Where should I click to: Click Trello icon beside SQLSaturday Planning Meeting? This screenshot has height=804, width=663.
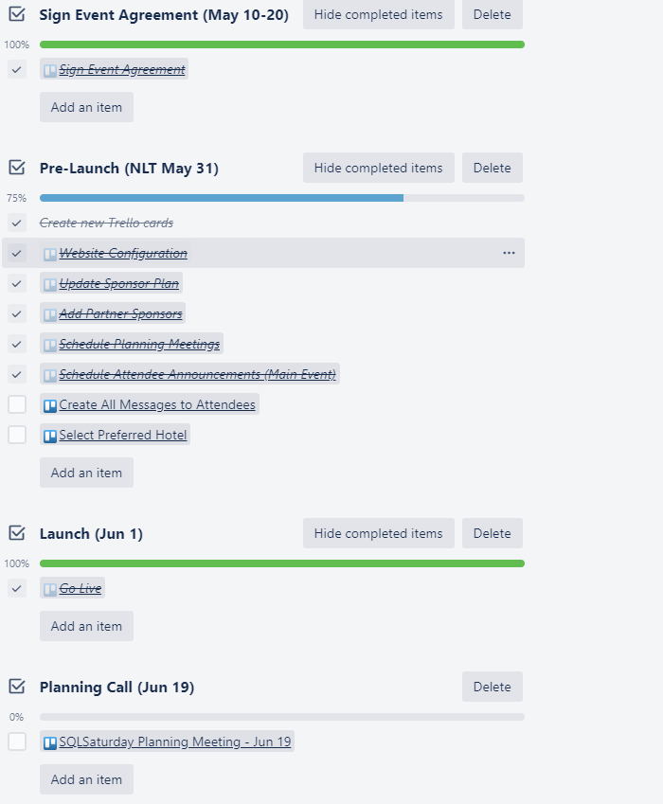tap(50, 742)
